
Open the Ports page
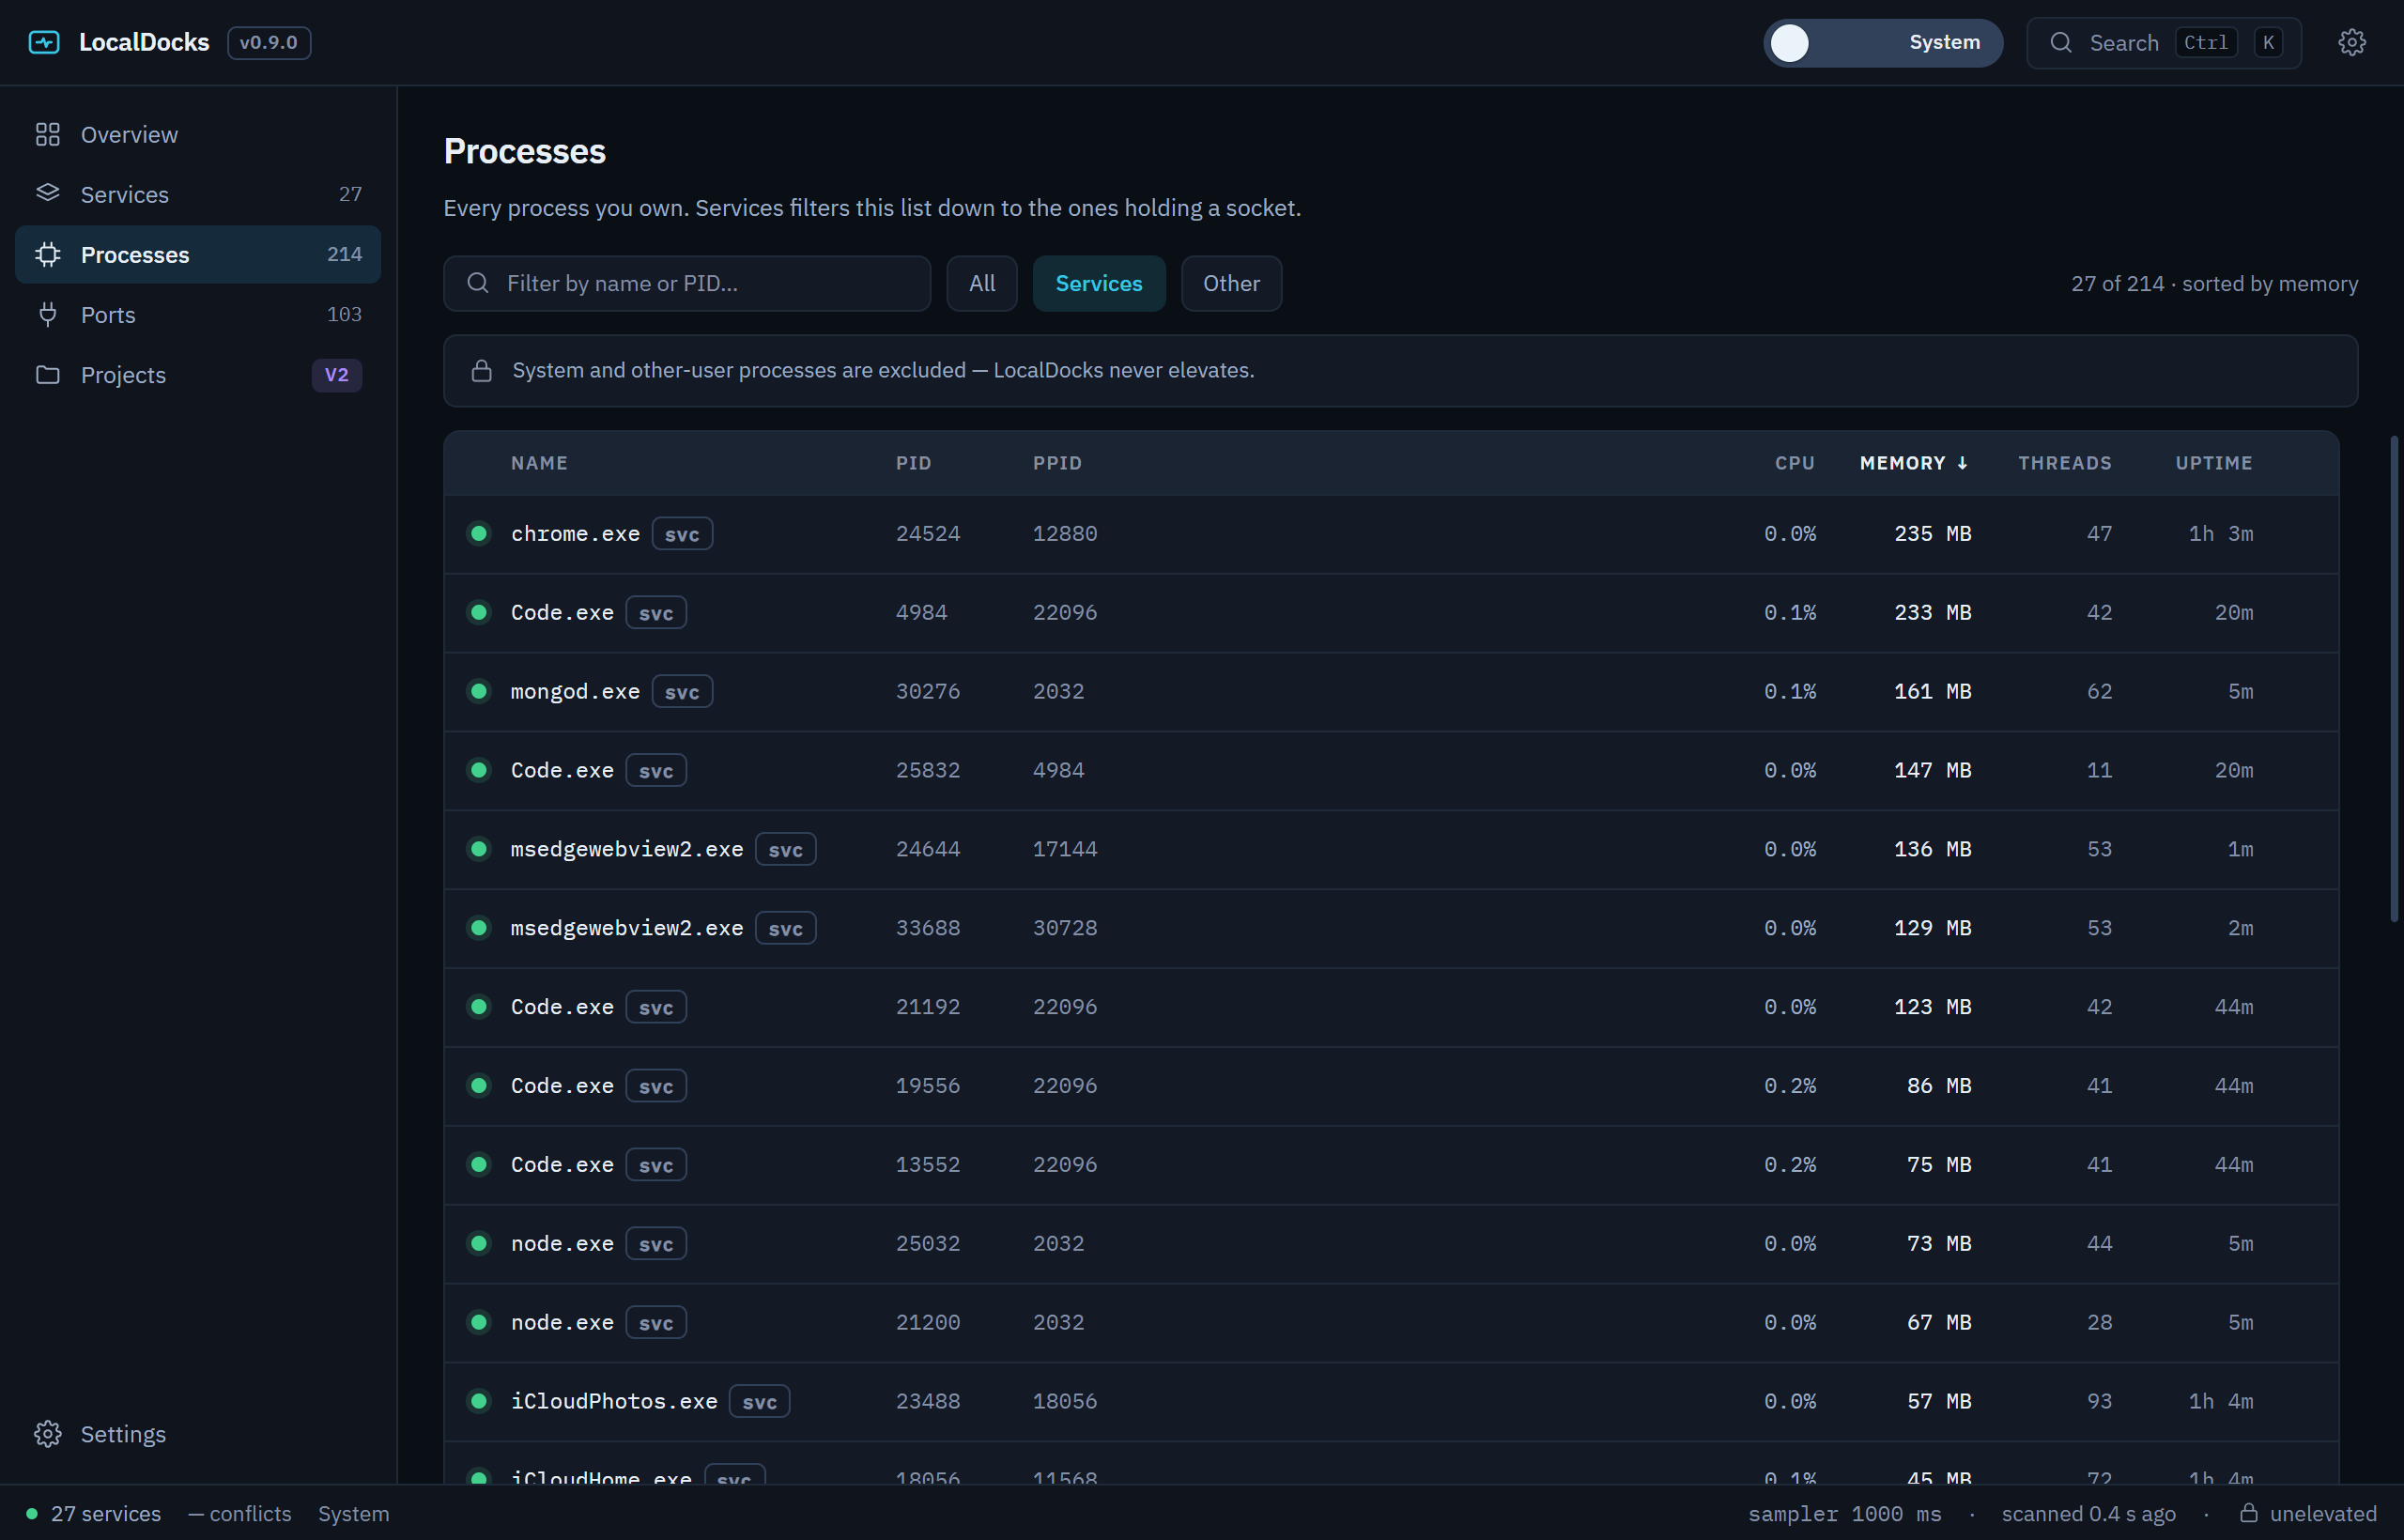[x=198, y=314]
